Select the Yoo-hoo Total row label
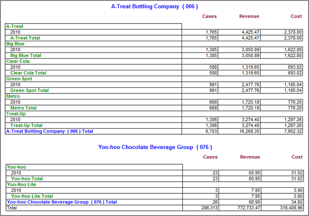The image size is (309, 216). [x=27, y=179]
